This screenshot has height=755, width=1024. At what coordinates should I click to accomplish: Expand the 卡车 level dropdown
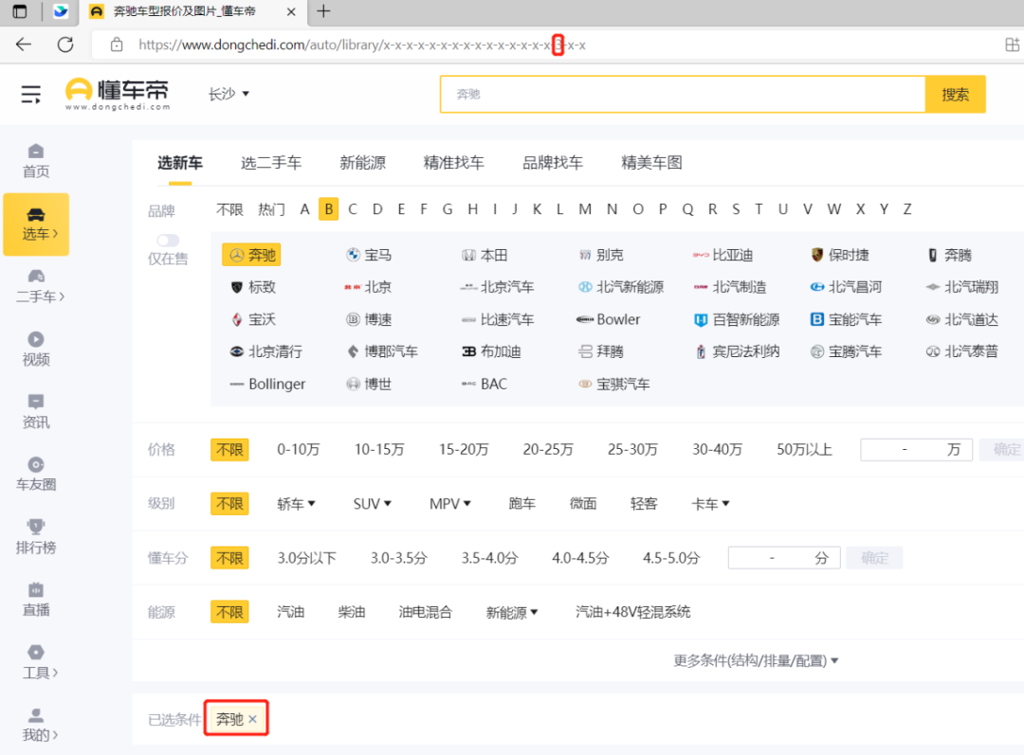tap(710, 504)
